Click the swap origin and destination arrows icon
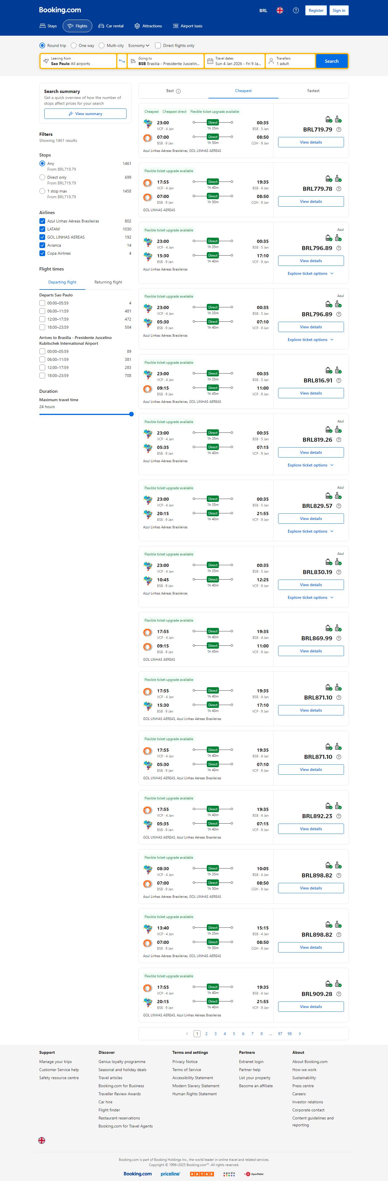 coord(122,61)
